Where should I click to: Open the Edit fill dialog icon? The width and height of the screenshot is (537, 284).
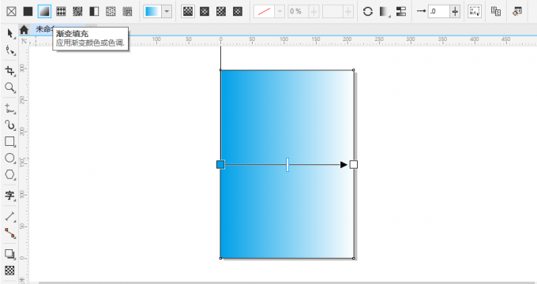pos(517,11)
